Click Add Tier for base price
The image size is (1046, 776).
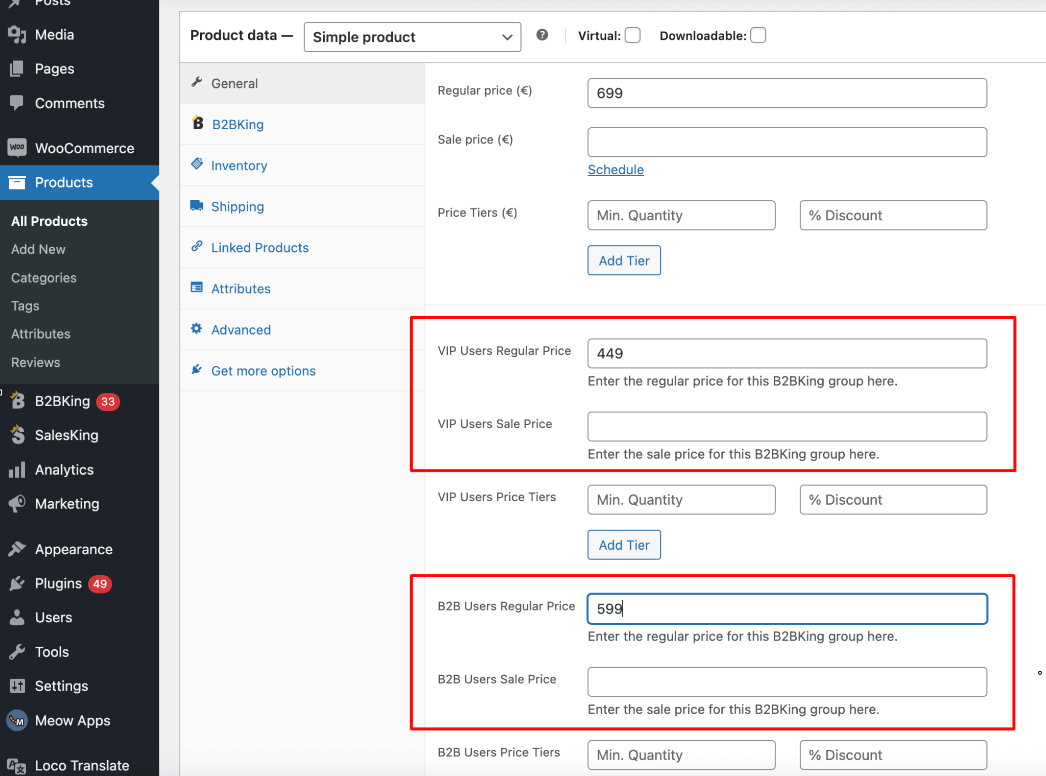point(624,260)
